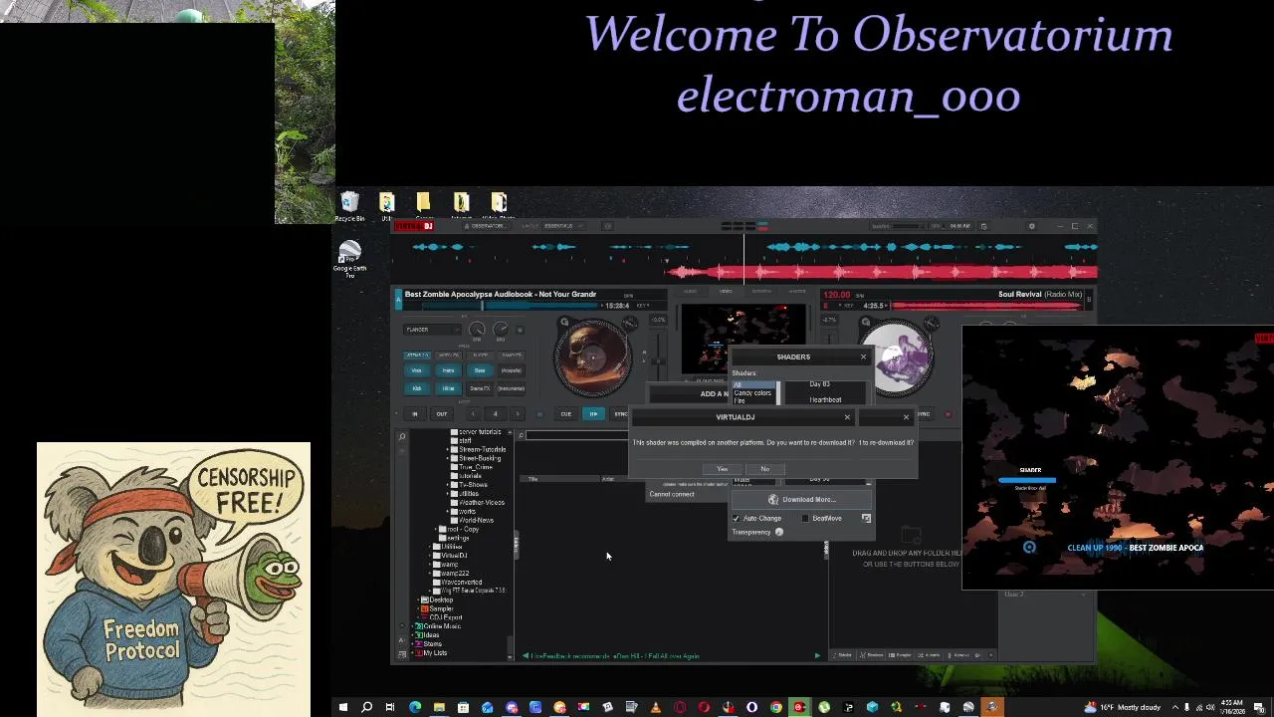The height and width of the screenshot is (717, 1274).
Task: Click the browser search input field
Action: coord(577,435)
